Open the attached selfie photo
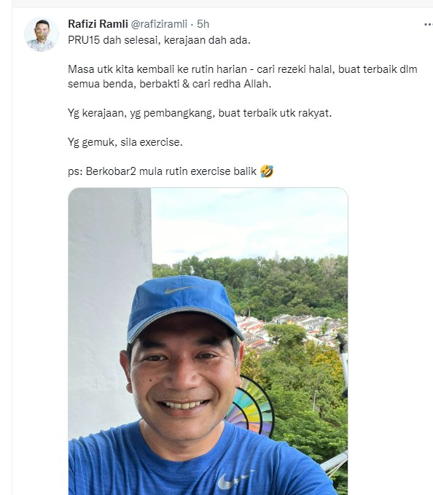 [x=208, y=341]
